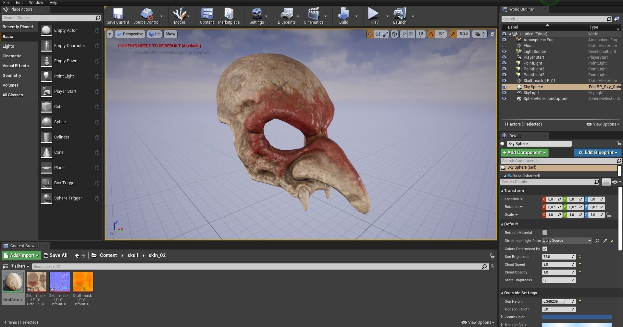Hide the Skull_mask_LP_01 actor
The height and width of the screenshot is (327, 623).
504,81
